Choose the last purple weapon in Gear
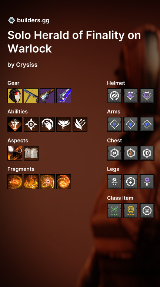Screen dimensions: 160x287 click(x=64, y=96)
